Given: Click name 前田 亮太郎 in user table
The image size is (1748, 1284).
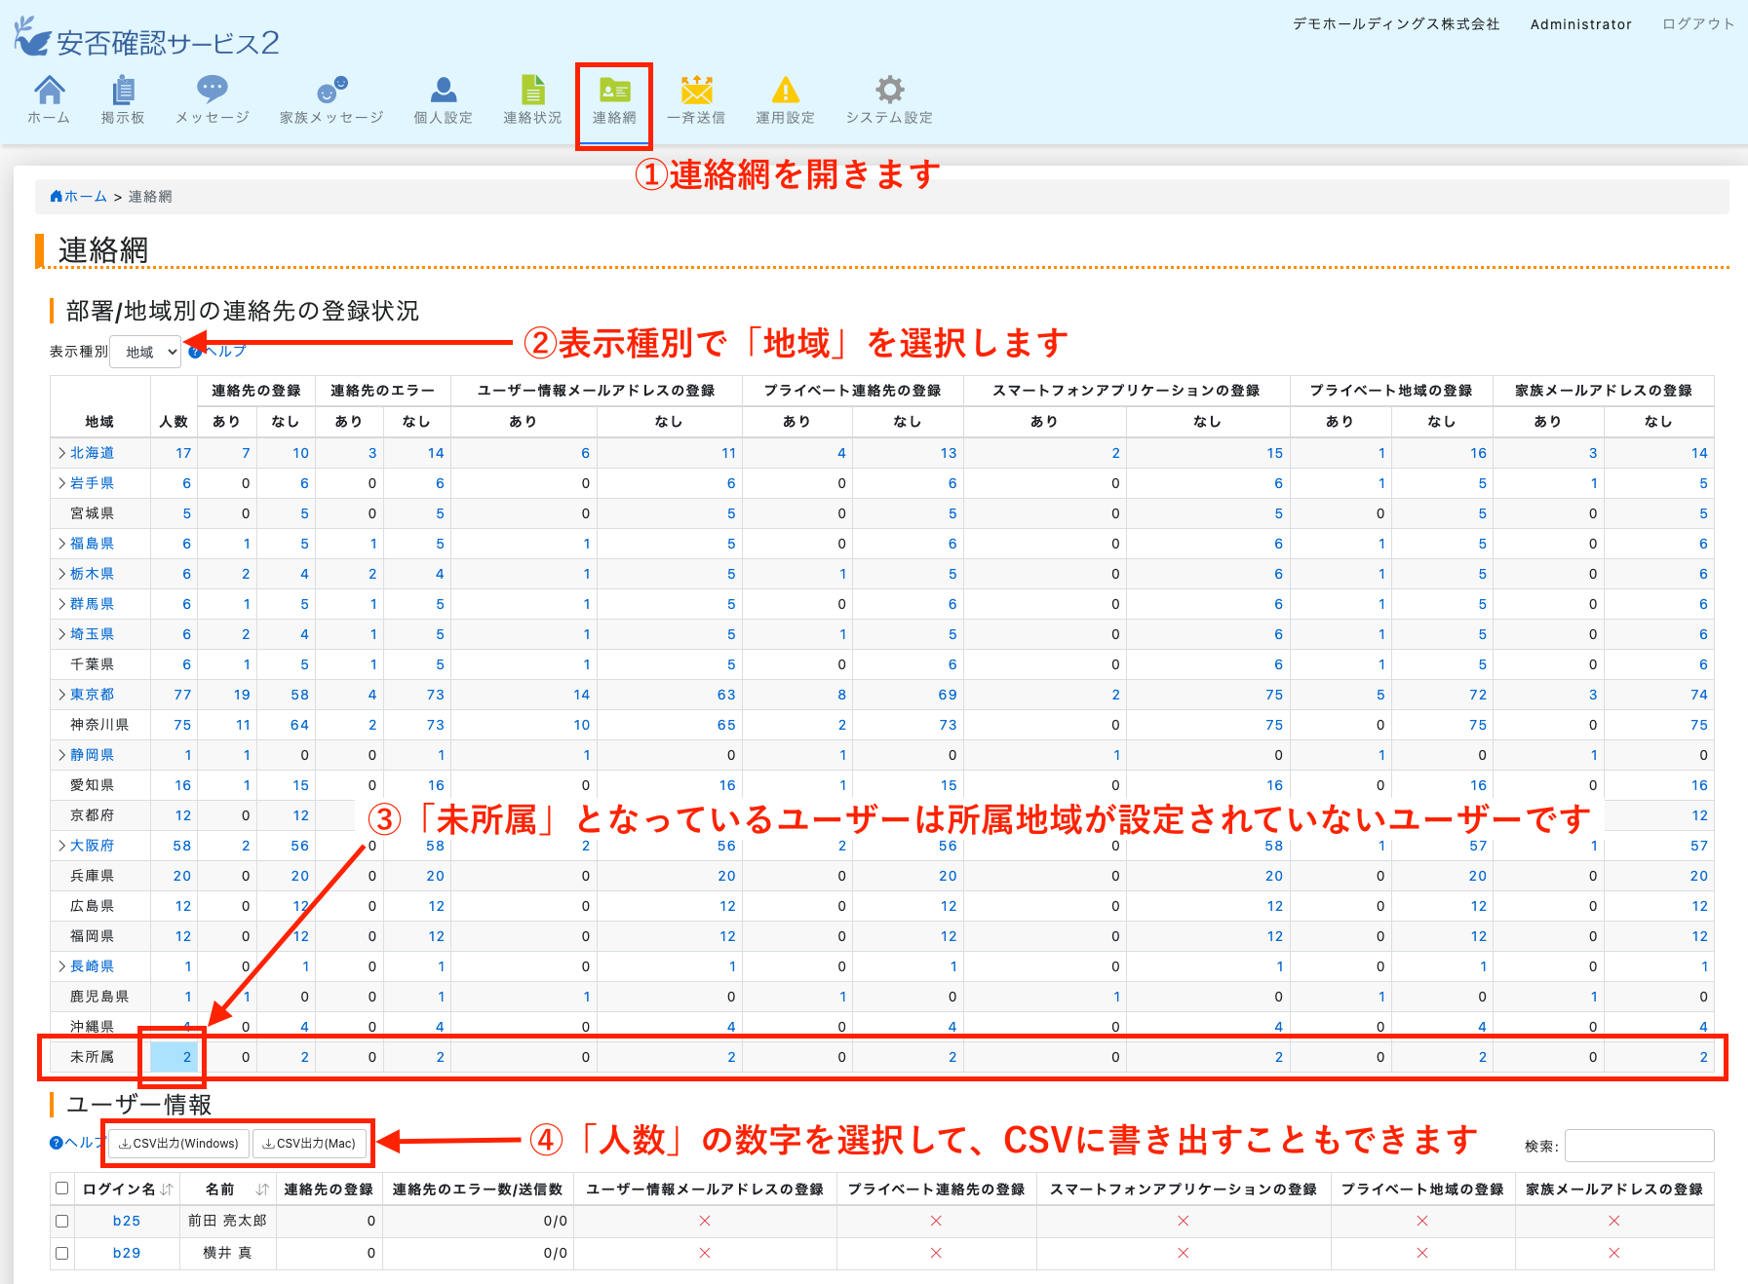Looking at the screenshot, I should coord(227,1221).
